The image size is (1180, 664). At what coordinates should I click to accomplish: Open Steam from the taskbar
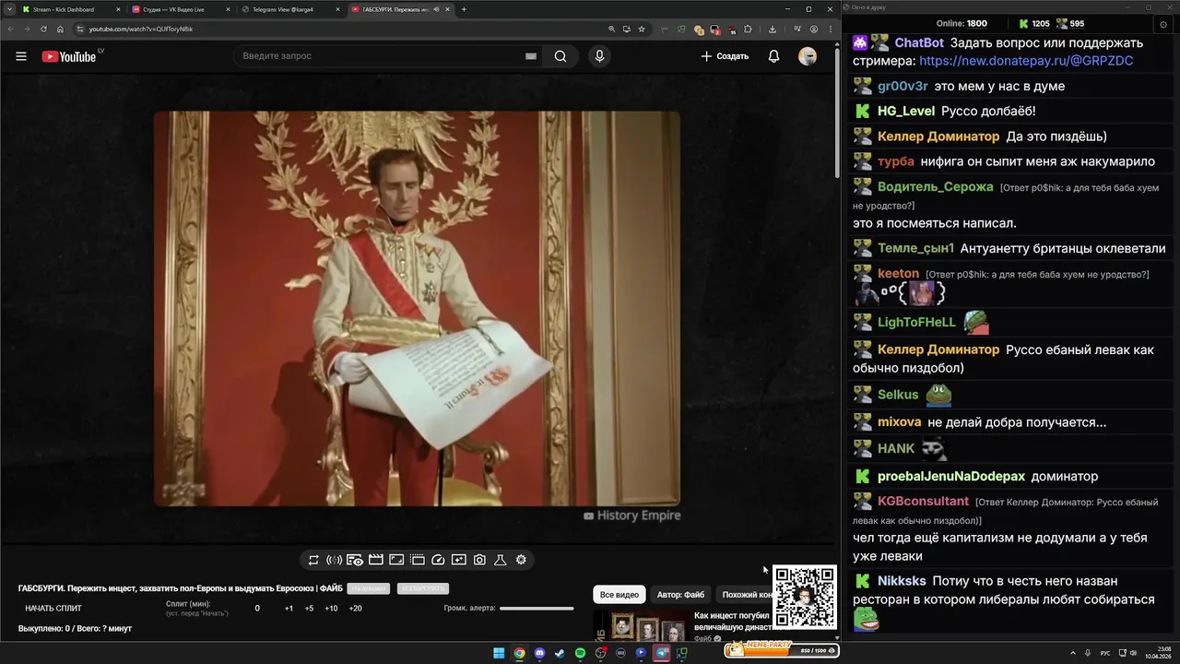pyautogui.click(x=560, y=653)
